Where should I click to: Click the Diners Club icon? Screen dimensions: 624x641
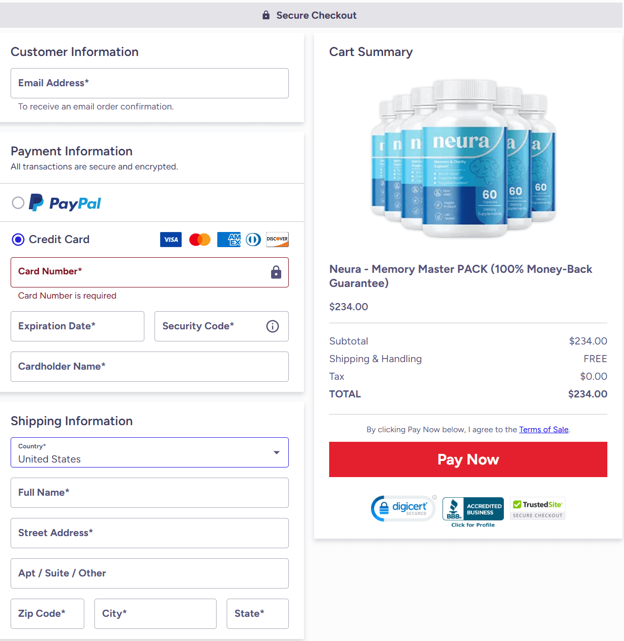253,240
